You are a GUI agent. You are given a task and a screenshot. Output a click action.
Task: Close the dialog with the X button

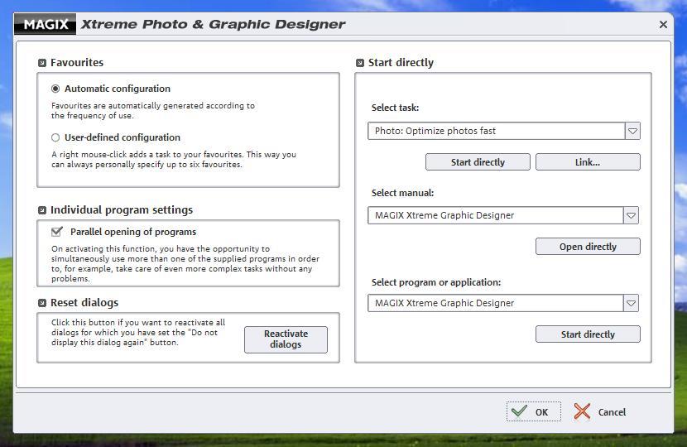[663, 25]
